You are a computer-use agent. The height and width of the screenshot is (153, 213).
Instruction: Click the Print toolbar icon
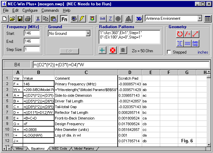point(27,18)
